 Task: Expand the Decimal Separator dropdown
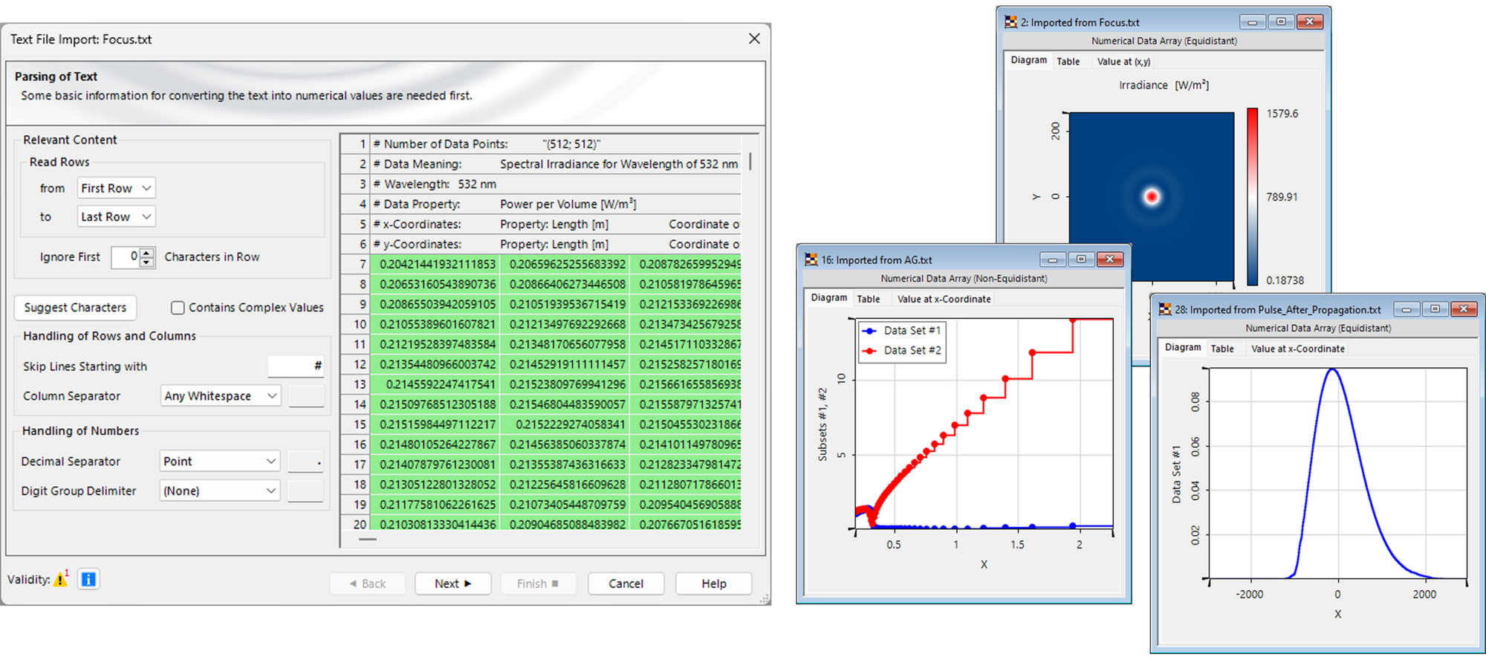[x=220, y=461]
